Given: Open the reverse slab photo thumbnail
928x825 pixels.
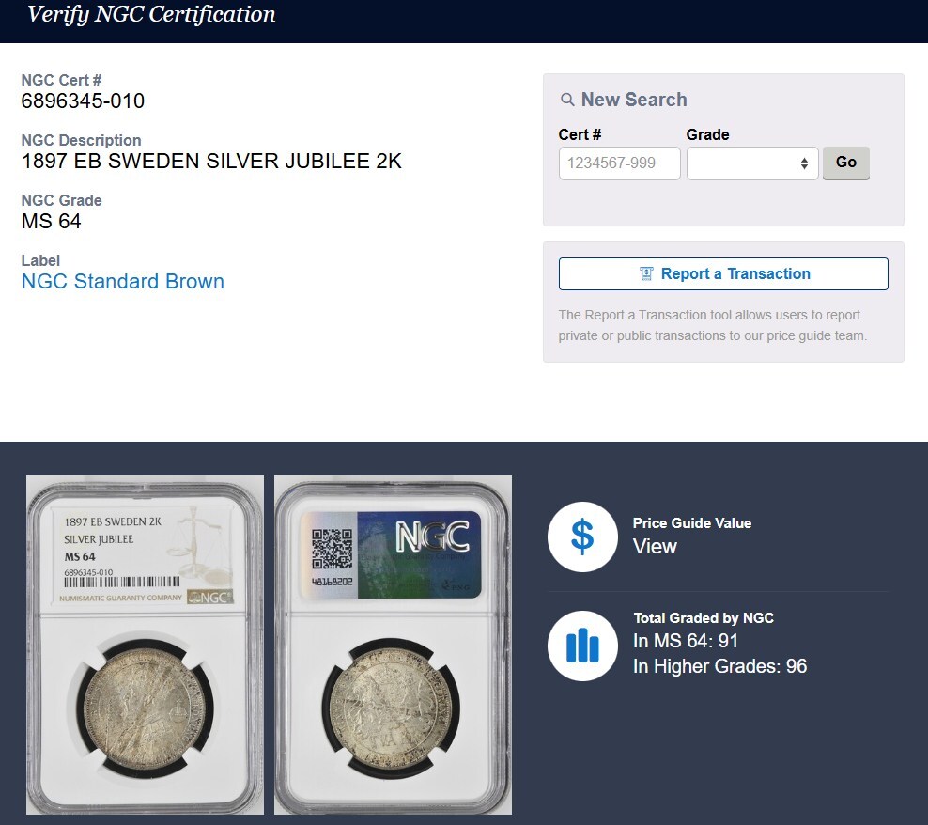Looking at the screenshot, I should [x=393, y=645].
